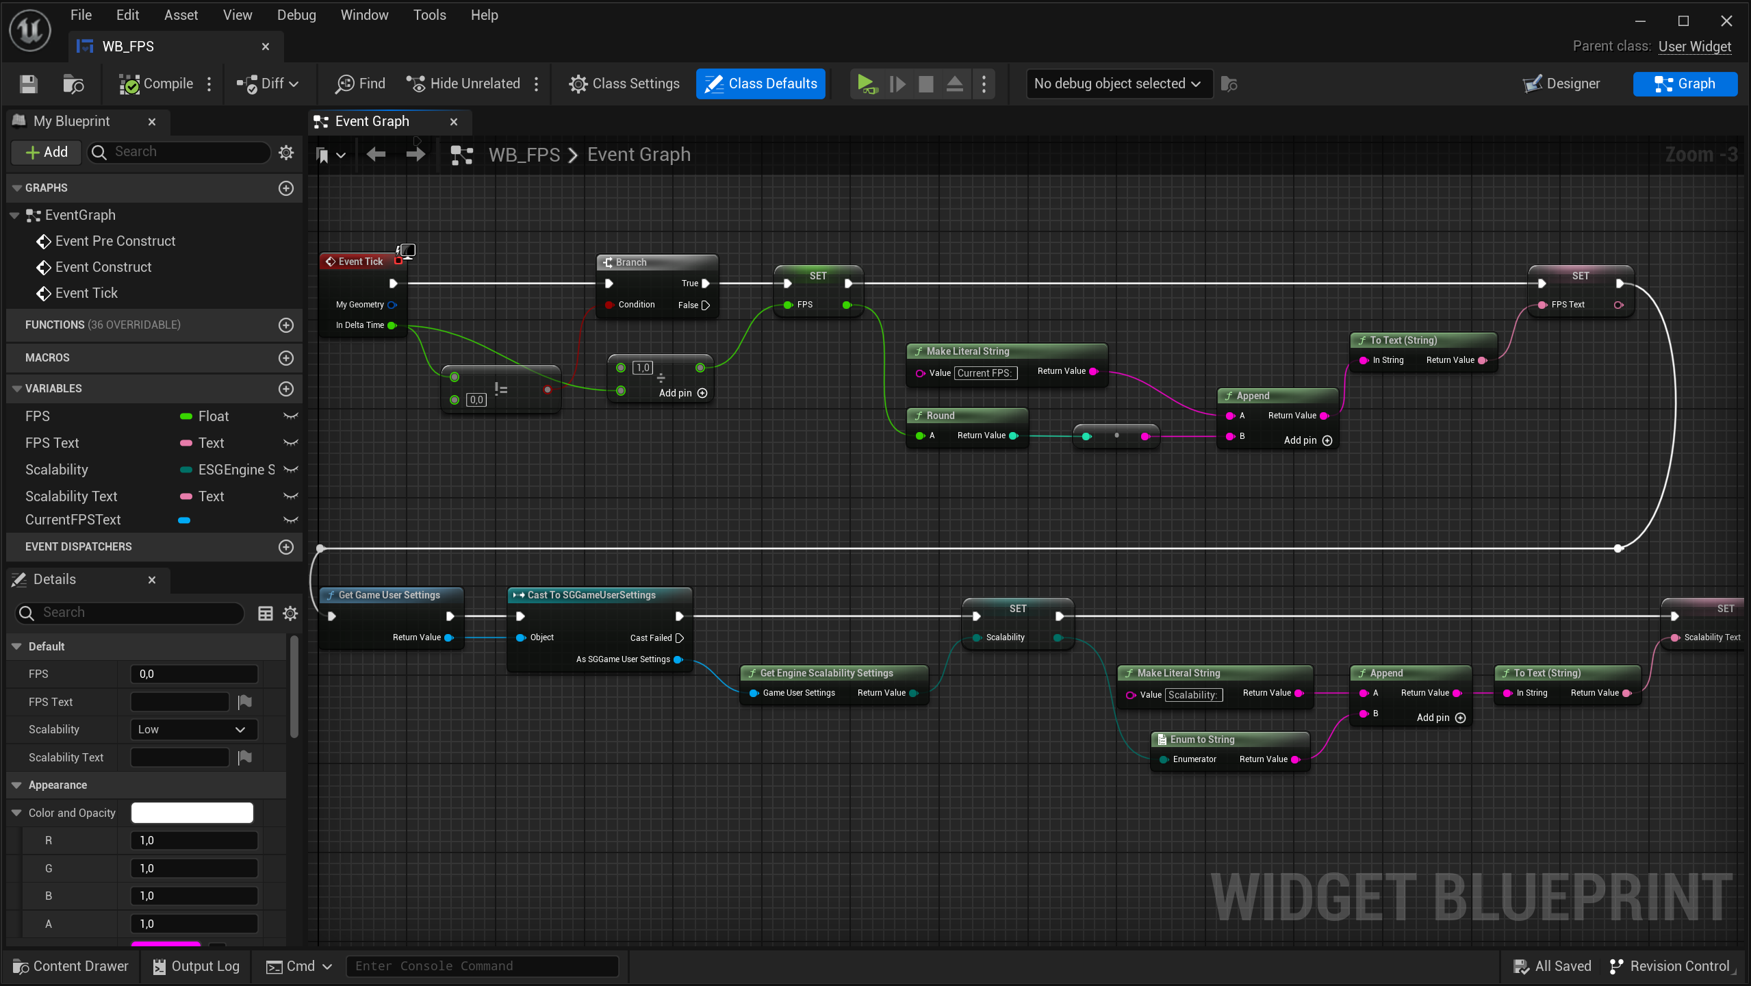Viewport: 1751px width, 986px height.
Task: Click the Browse to asset icon
Action: click(x=73, y=84)
